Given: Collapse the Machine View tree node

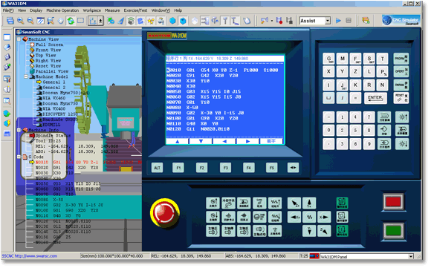Looking at the screenshot, I should click(19, 39).
